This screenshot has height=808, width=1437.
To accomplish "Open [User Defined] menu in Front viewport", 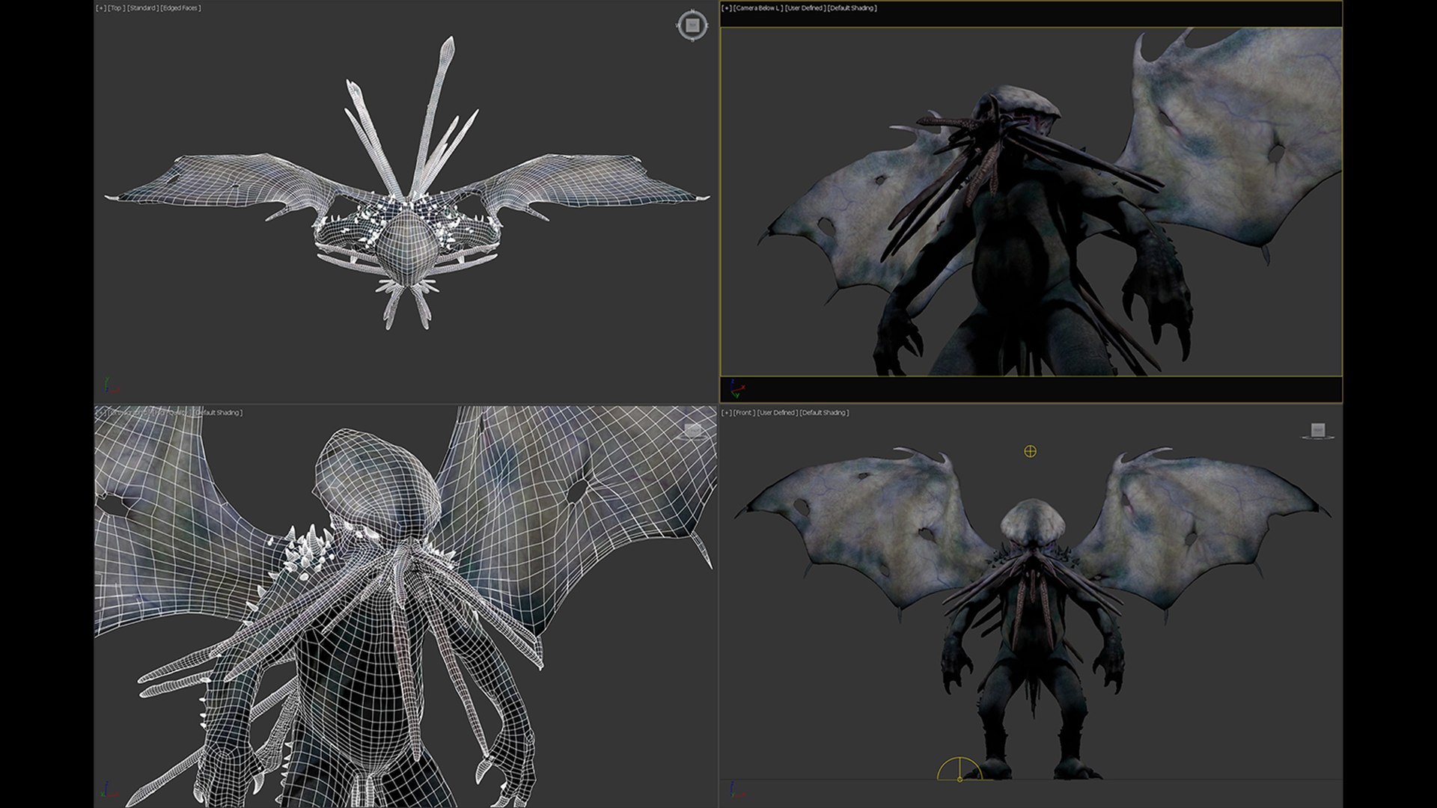I will 777,413.
